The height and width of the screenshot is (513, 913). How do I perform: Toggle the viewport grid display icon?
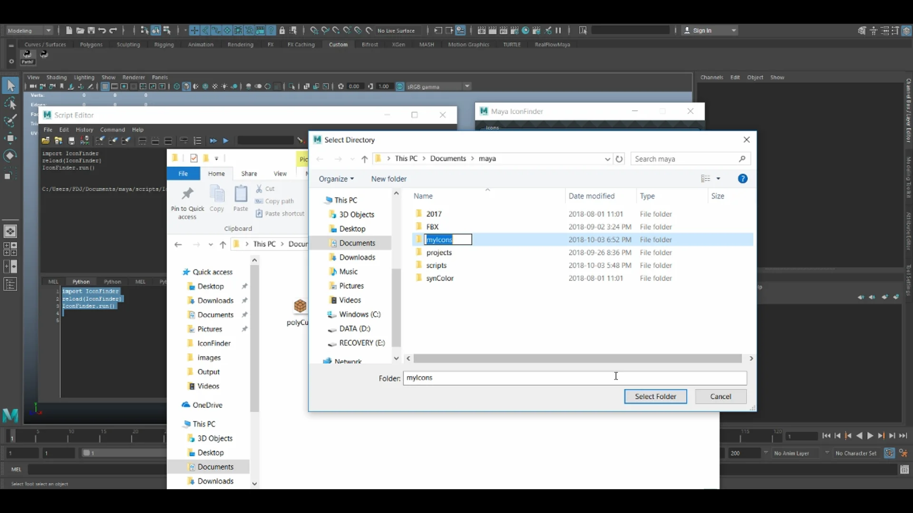pyautogui.click(x=105, y=86)
